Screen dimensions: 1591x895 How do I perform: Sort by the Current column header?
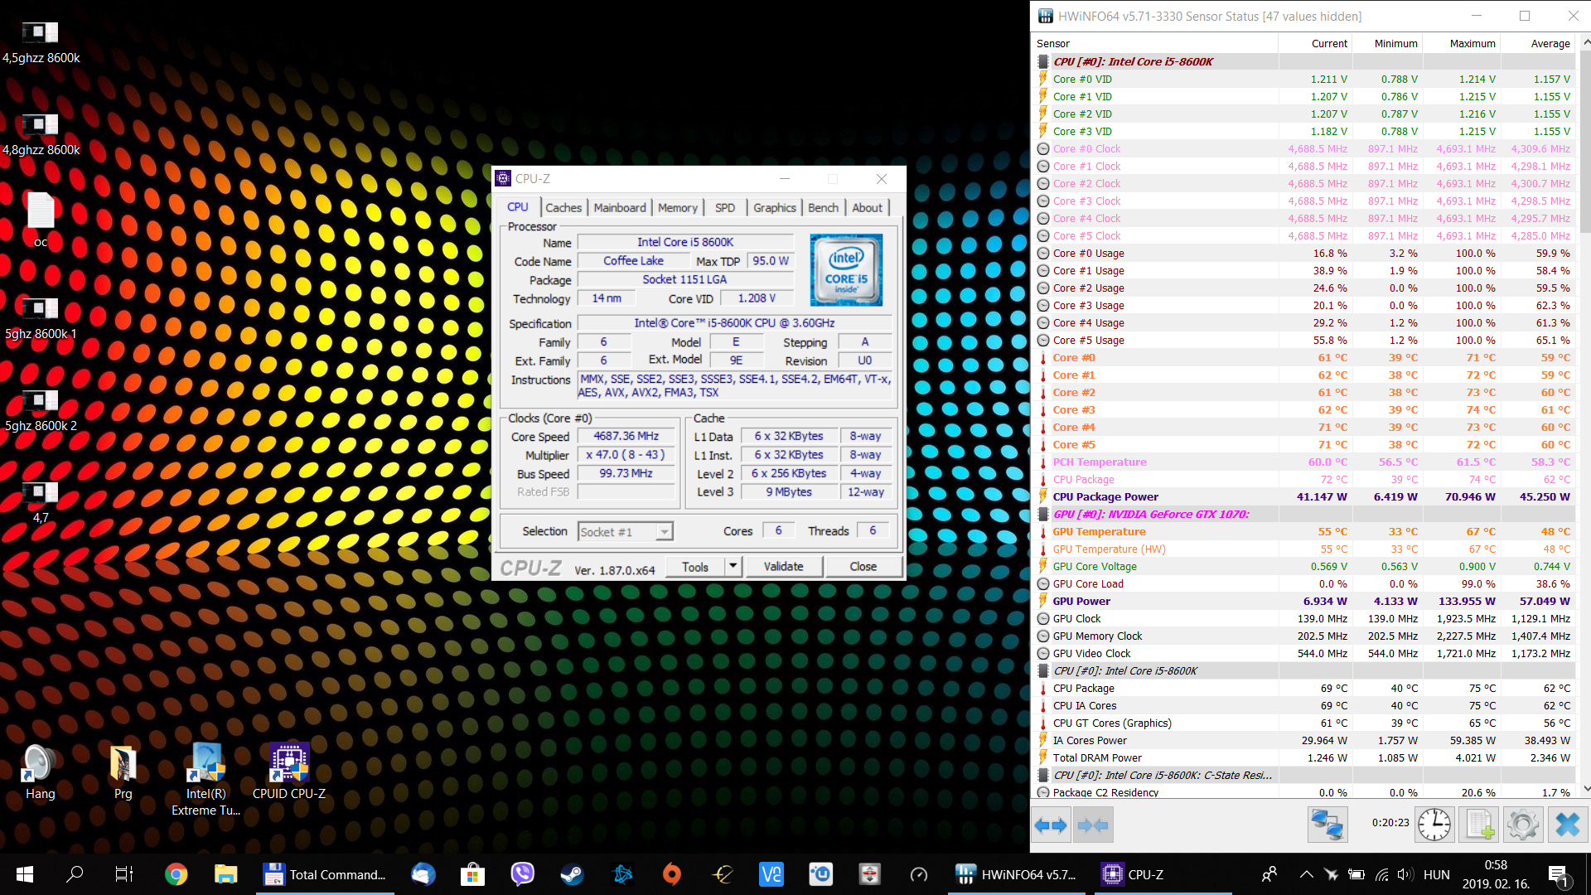pos(1315,44)
